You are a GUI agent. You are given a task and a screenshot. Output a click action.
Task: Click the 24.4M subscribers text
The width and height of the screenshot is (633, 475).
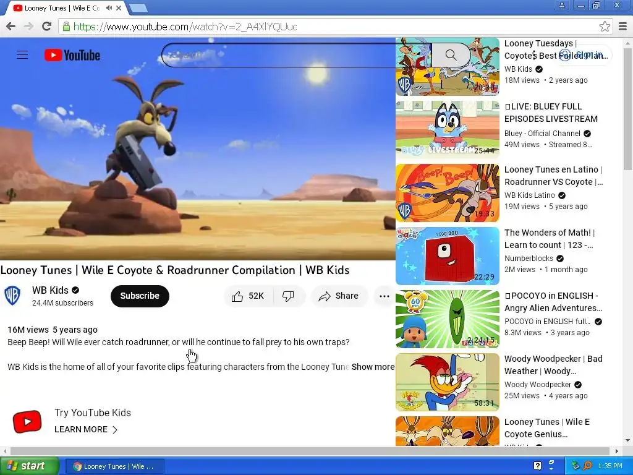tap(62, 303)
